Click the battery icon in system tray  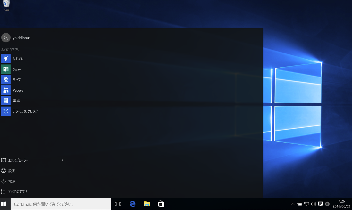[299, 204]
